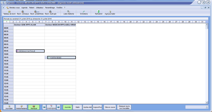Open the 01/07/2016 date picker
This screenshot has width=212, height=112.
point(51,107)
